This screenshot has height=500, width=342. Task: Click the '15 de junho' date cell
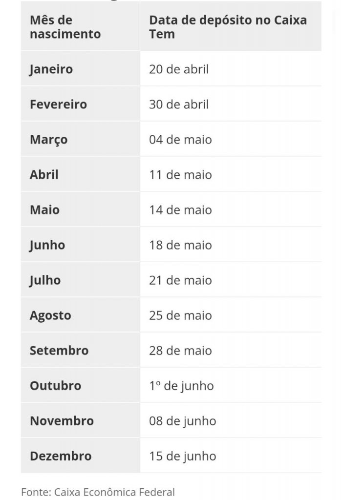(183, 456)
